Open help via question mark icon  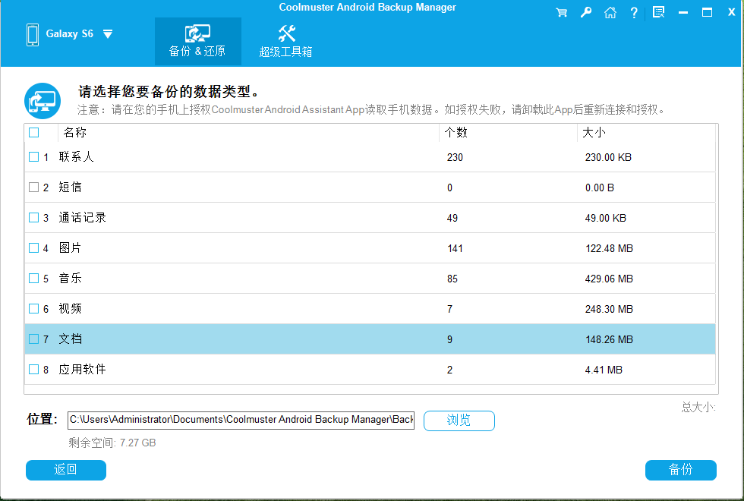[634, 12]
